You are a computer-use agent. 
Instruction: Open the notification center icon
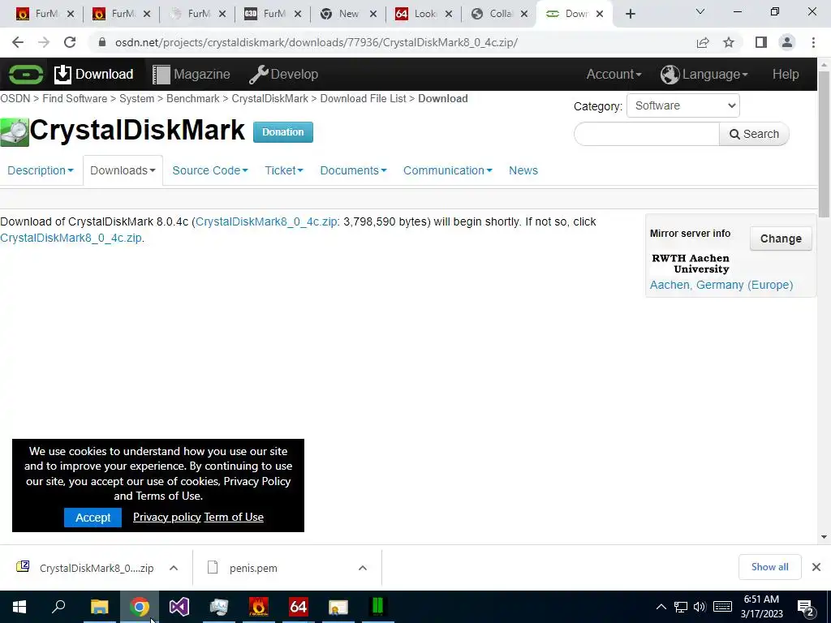(x=806, y=608)
